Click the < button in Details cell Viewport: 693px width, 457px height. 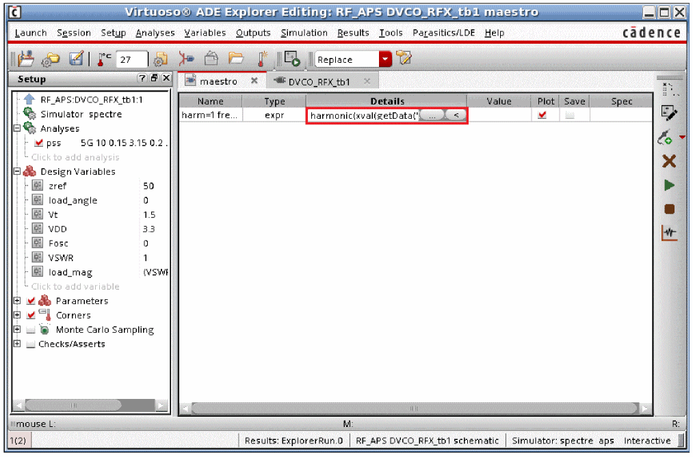pyautogui.click(x=456, y=115)
